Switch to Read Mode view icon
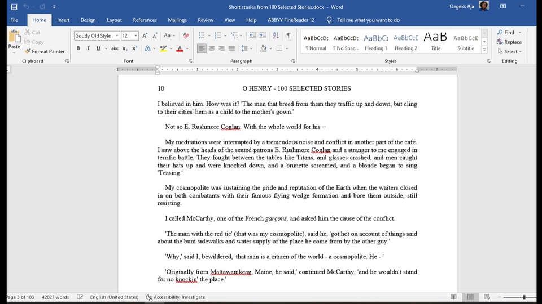 coord(453,297)
